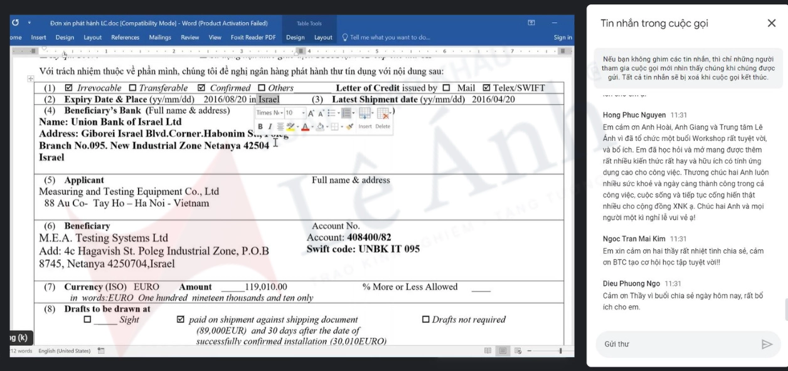
Task: Click the Format Painter brush icon
Action: point(349,127)
